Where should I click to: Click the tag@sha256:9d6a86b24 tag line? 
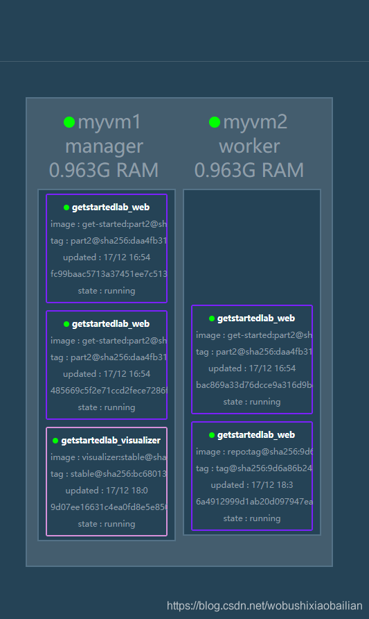click(x=254, y=468)
